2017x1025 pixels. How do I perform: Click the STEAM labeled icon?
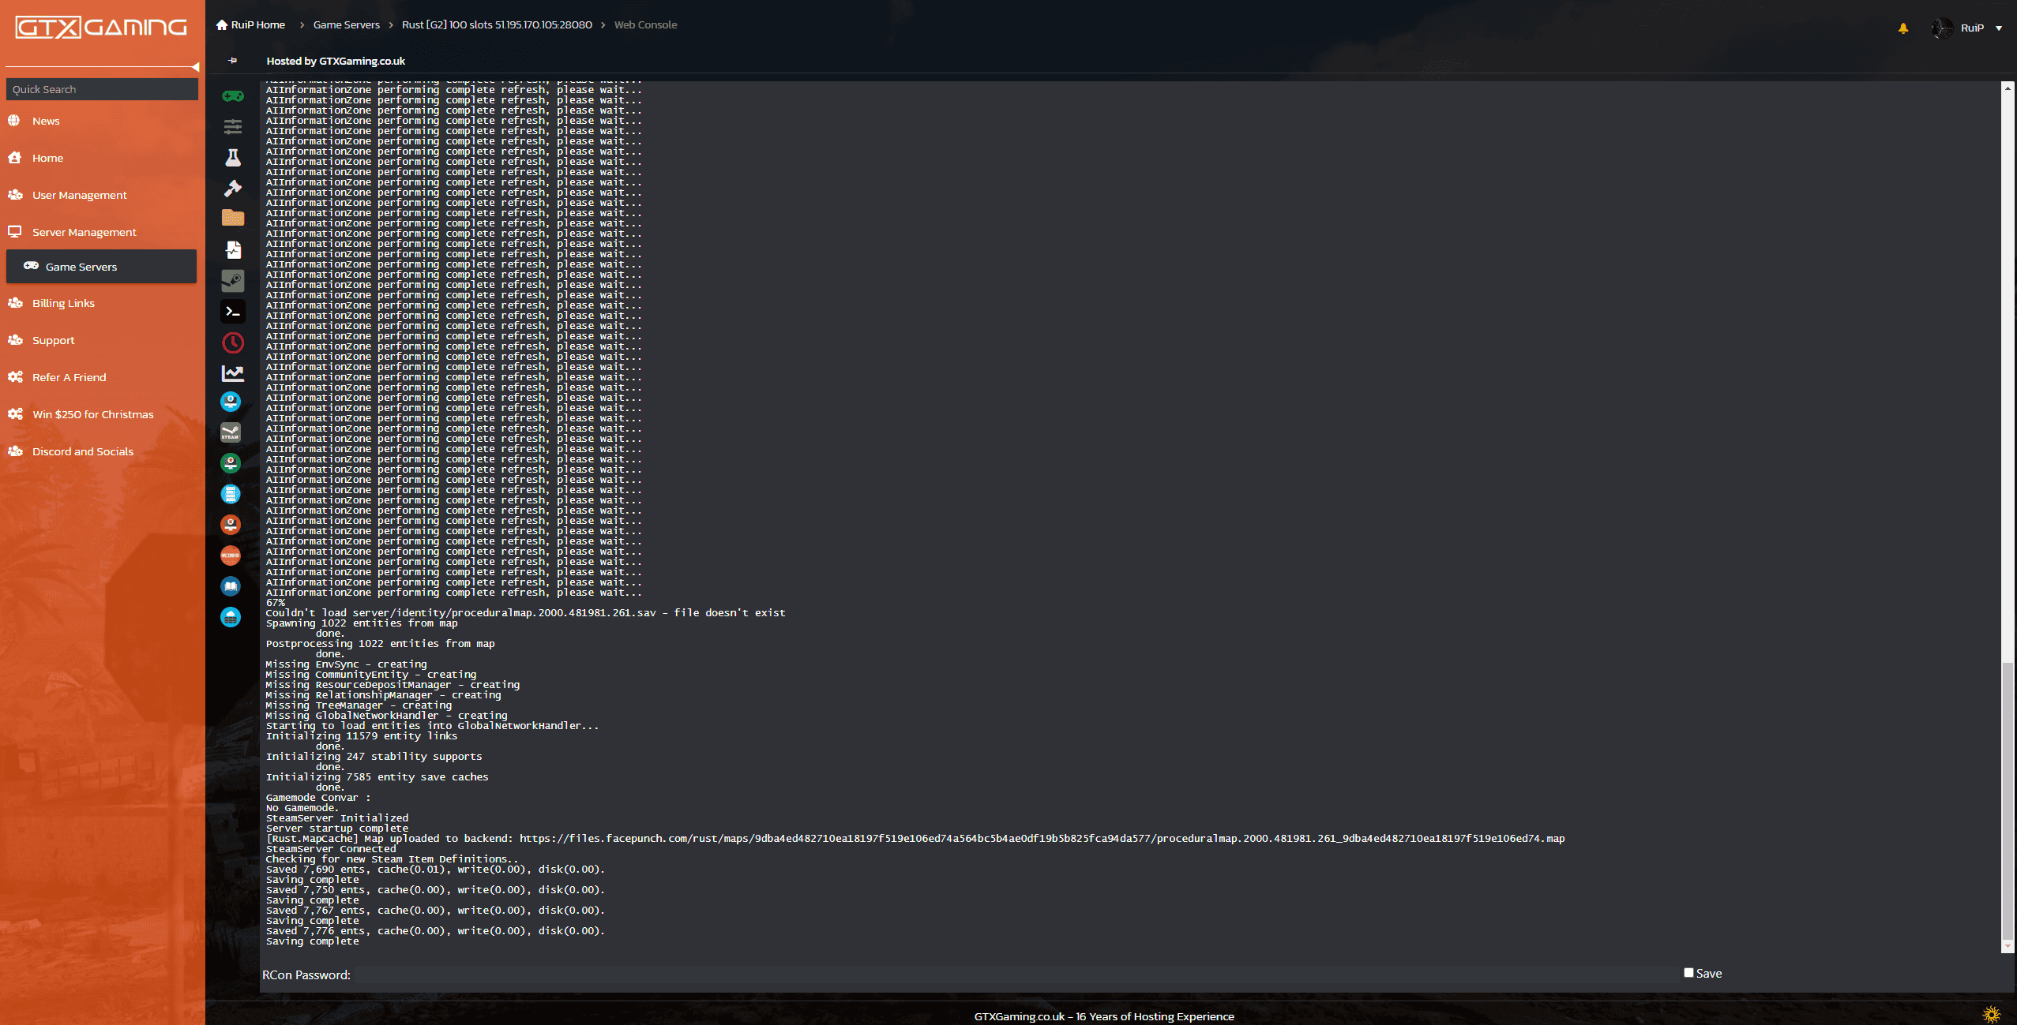(x=231, y=432)
